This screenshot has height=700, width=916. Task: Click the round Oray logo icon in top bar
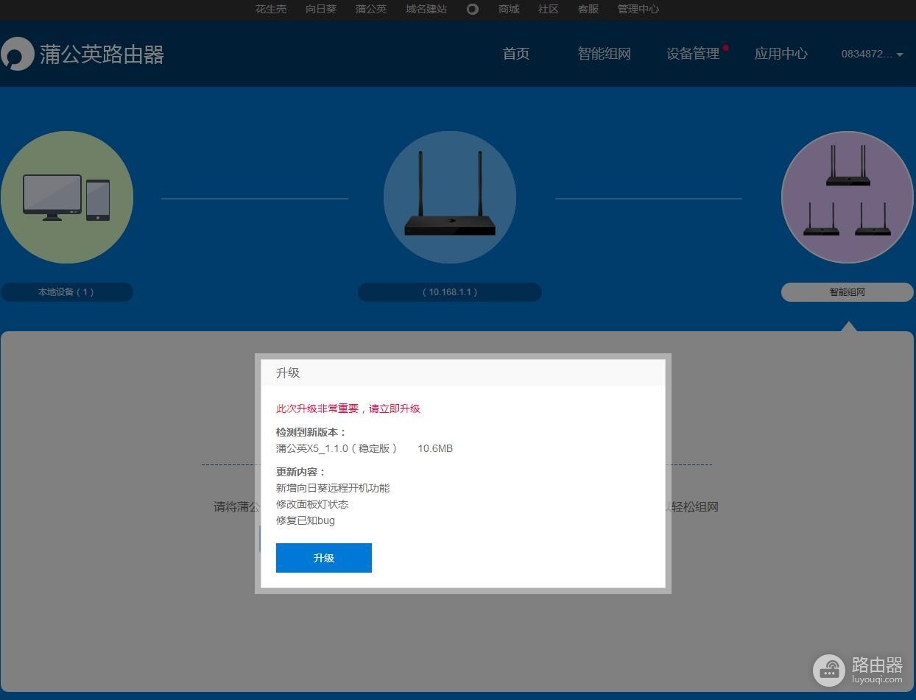473,9
